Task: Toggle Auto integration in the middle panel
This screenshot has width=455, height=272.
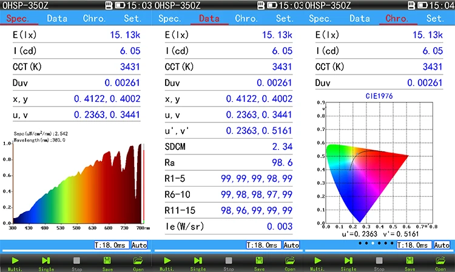Action: tap(292, 245)
